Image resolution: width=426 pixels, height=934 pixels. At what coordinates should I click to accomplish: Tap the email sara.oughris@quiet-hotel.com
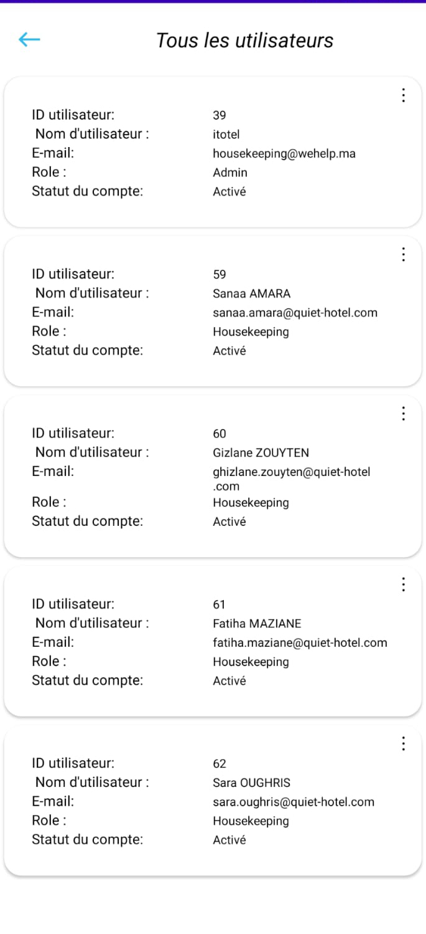pyautogui.click(x=294, y=802)
